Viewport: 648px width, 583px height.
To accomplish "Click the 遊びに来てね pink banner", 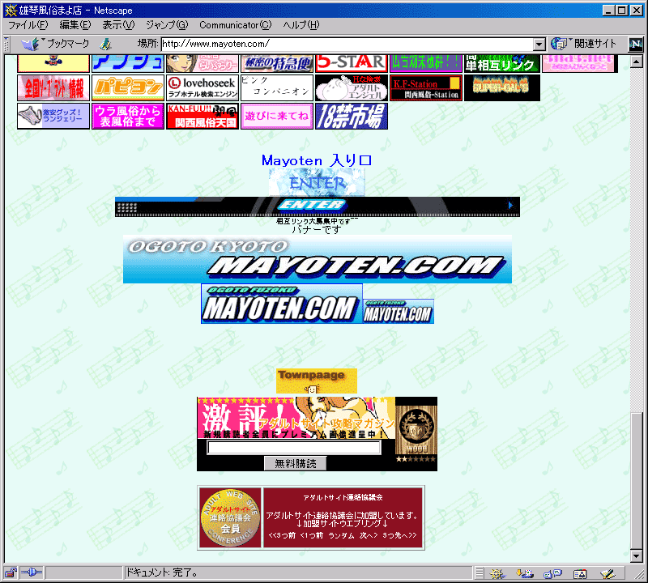I will coord(277,116).
